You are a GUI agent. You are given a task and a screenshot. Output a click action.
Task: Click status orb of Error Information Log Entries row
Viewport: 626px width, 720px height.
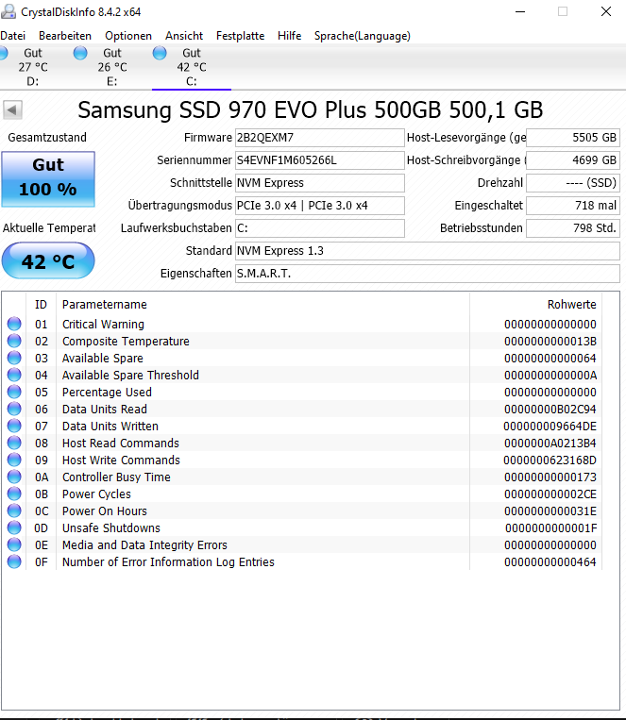(14, 561)
